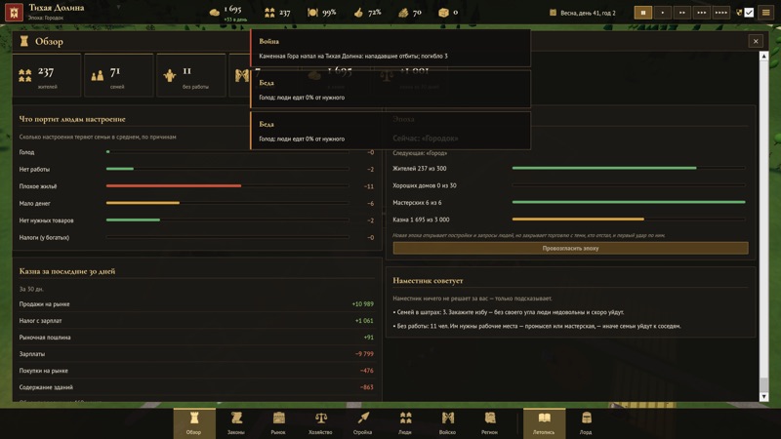Click the Хороших домов 0 из 30 row
Image resolution: width=781 pixels, height=439 pixels.
pos(569,185)
